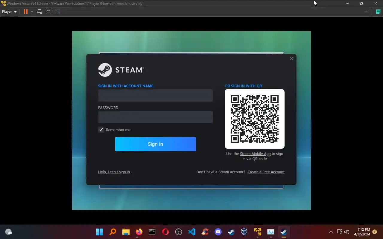Switch to VMware Player taskbar icon
Image resolution: width=383 pixels, height=239 pixels.
click(x=257, y=232)
